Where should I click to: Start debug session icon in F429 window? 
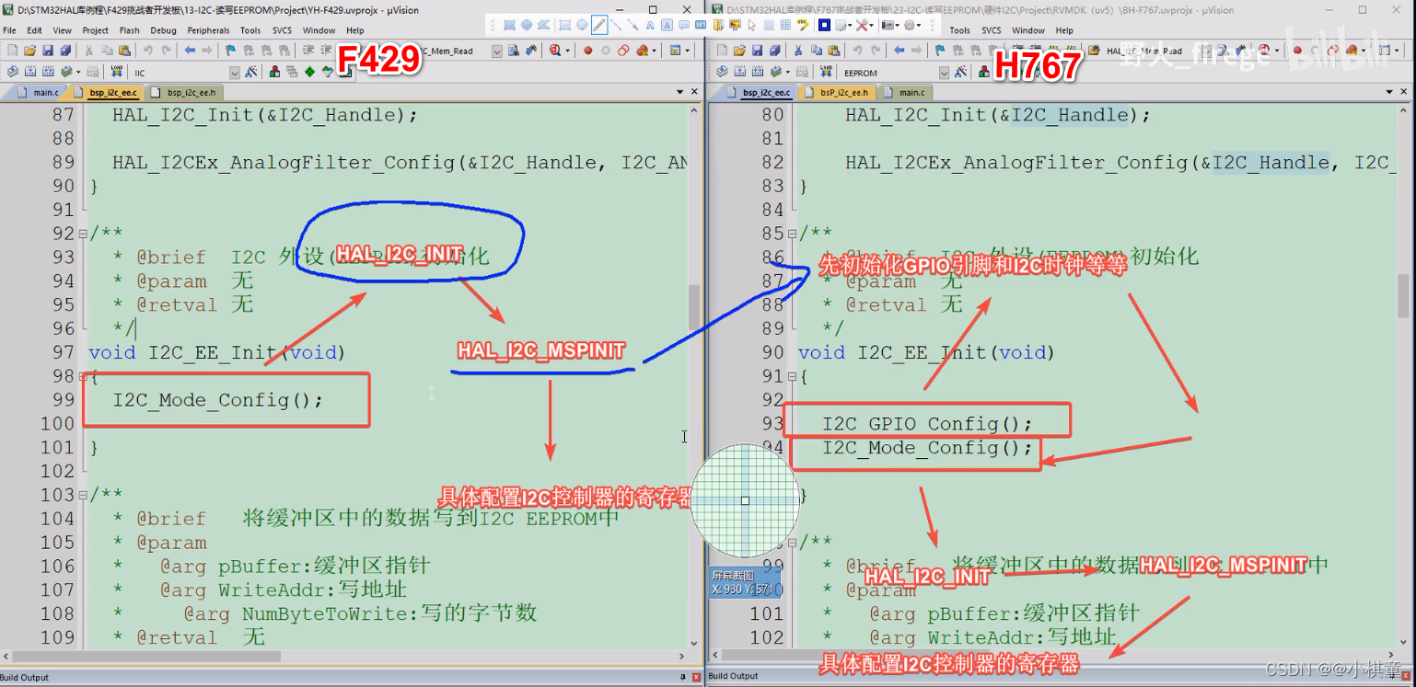[x=554, y=51]
